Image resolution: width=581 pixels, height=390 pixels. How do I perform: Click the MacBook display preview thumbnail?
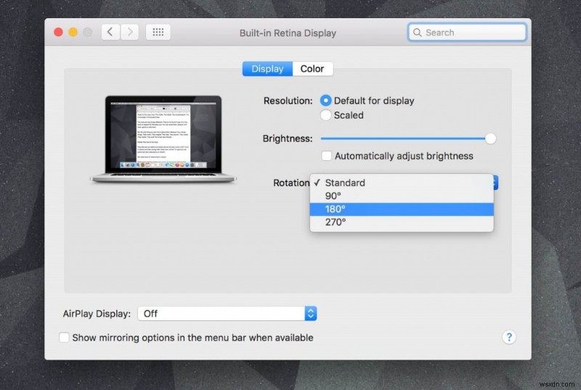click(x=163, y=139)
